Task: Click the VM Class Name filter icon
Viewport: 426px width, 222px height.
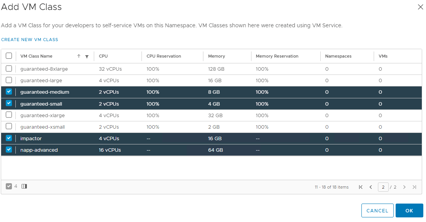Action: click(87, 56)
